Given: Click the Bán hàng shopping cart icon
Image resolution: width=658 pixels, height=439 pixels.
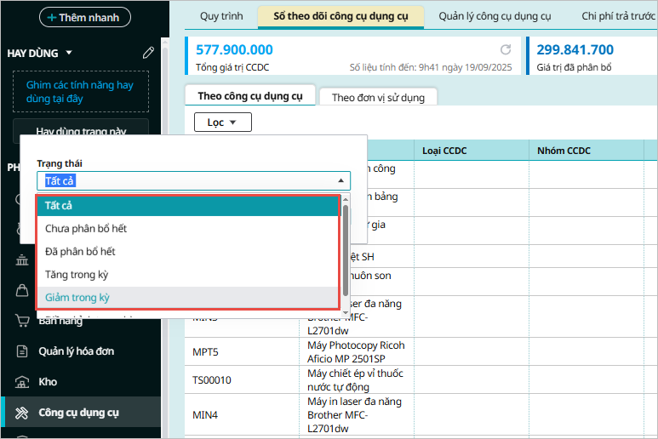Looking at the screenshot, I should click(21, 321).
